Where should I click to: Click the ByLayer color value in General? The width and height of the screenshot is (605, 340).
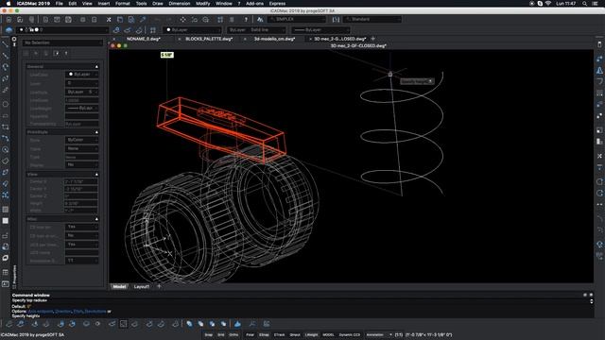pos(81,74)
